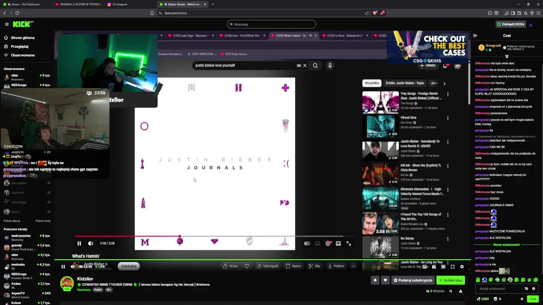Switch YouTube to theater mode

(338, 244)
